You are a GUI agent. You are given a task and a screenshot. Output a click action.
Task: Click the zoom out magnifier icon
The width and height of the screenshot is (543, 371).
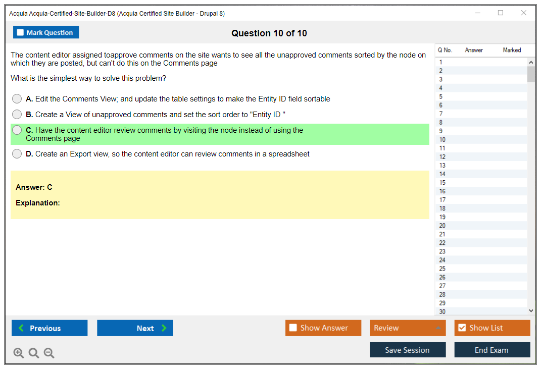click(49, 353)
